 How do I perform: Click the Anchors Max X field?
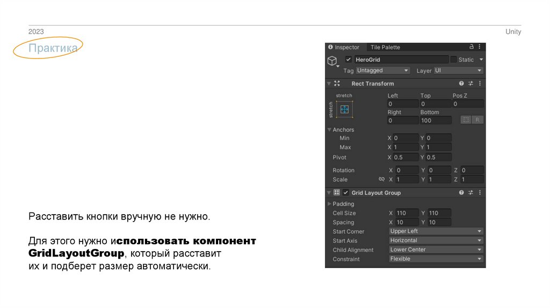click(x=406, y=147)
